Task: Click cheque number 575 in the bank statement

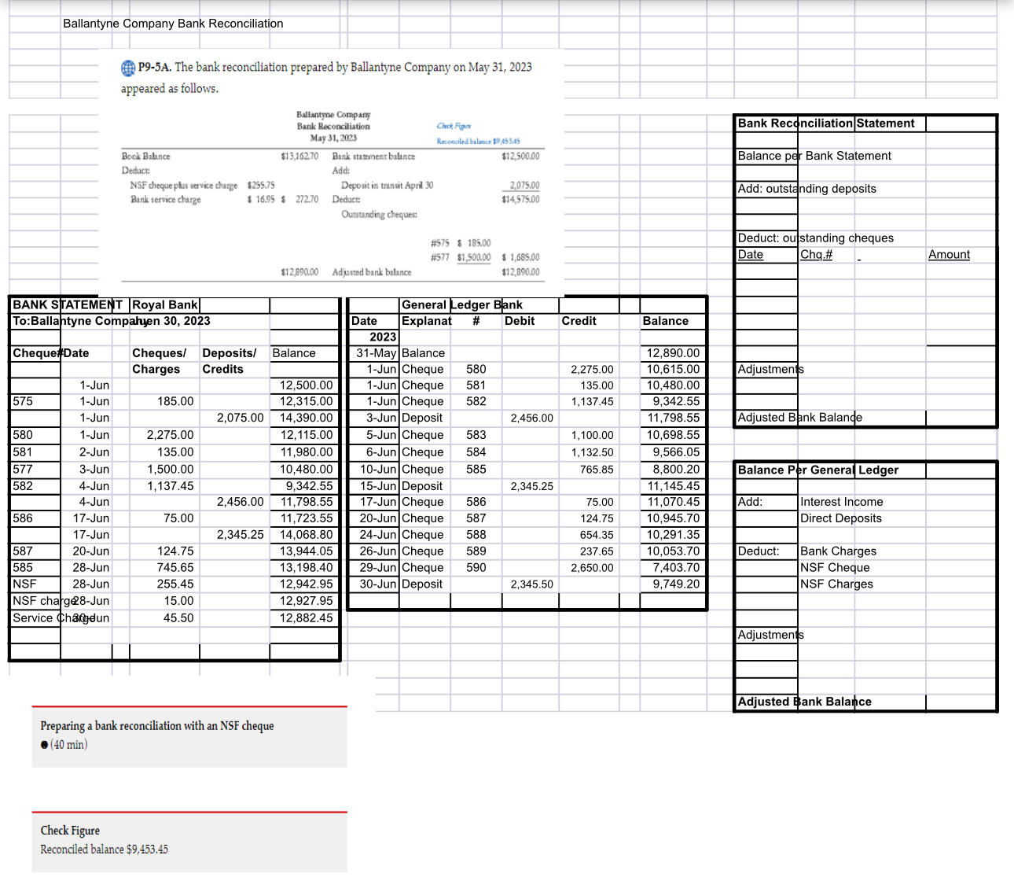Action: [23, 401]
